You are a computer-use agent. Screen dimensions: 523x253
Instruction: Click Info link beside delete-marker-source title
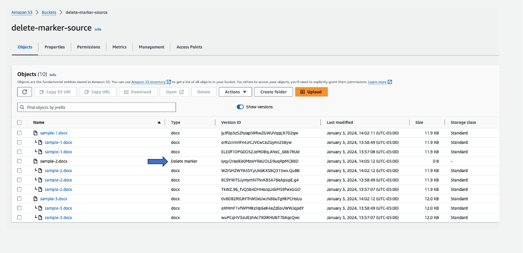click(x=98, y=29)
